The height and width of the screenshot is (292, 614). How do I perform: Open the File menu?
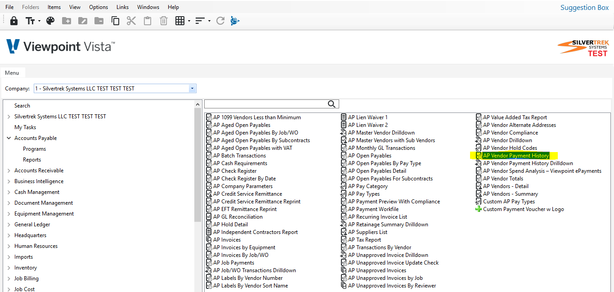[x=9, y=7]
